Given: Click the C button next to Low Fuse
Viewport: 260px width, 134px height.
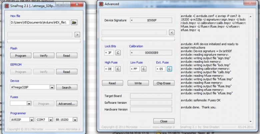Looking at the screenshot, I should (x=144, y=69).
